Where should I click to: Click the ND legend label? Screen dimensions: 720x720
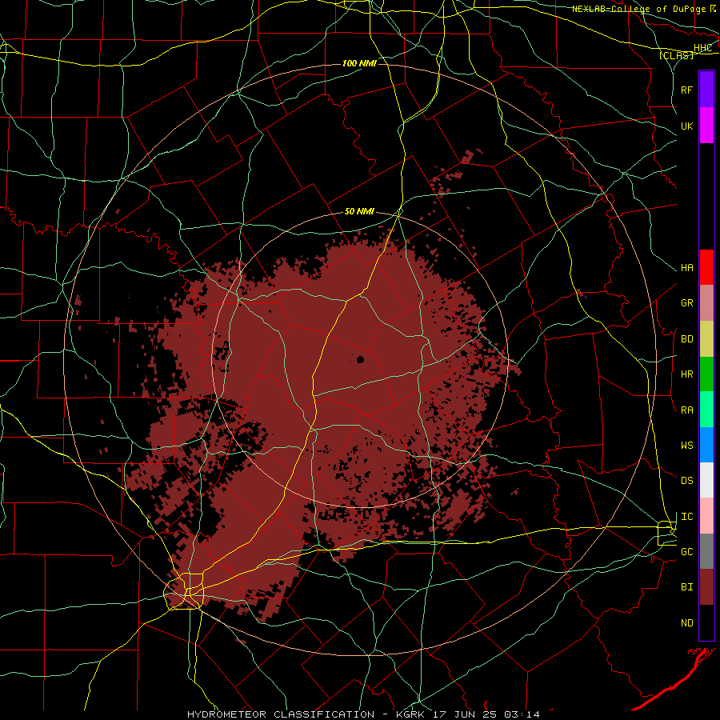[686, 623]
